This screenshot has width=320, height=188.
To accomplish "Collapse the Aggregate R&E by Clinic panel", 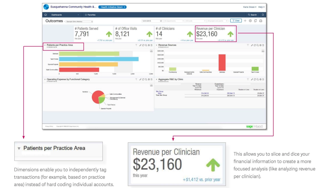I will 156,79.
